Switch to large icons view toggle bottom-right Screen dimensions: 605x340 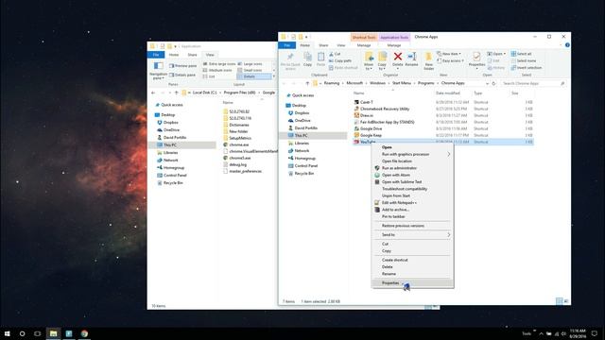(x=566, y=301)
